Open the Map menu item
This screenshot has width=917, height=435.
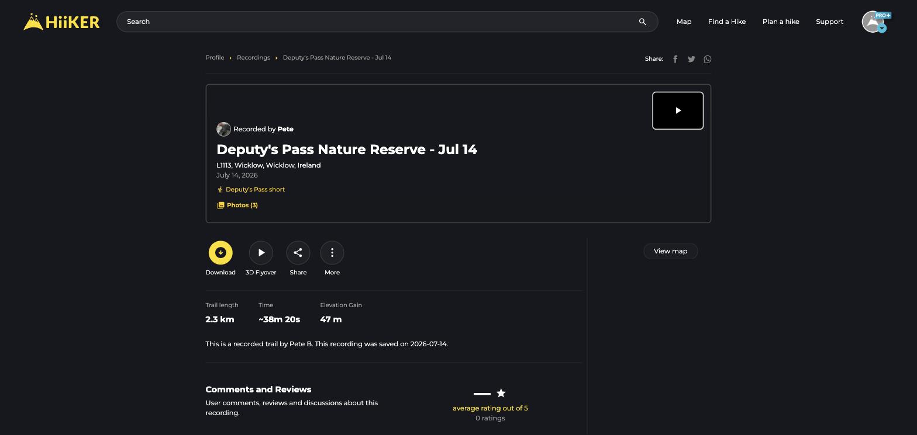click(684, 22)
